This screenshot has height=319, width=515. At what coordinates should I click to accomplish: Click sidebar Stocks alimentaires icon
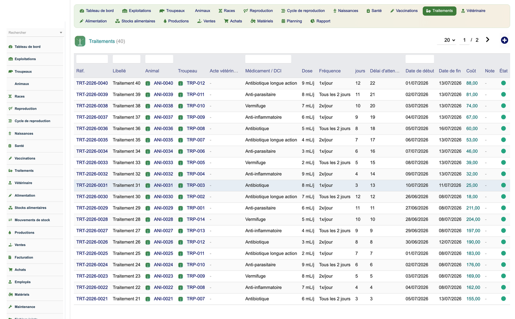(10, 208)
